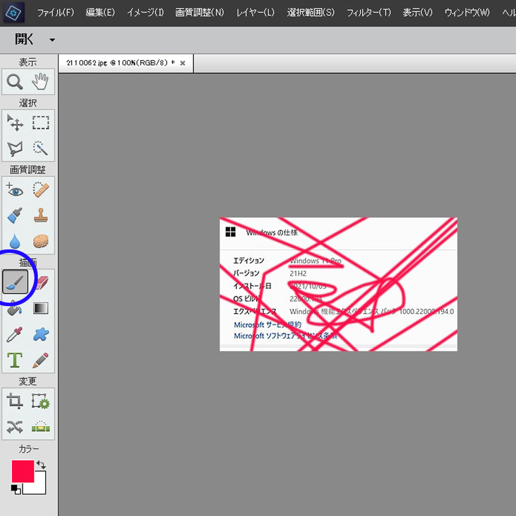Select the Custom Shape tool
516x516 pixels.
pos(41,334)
